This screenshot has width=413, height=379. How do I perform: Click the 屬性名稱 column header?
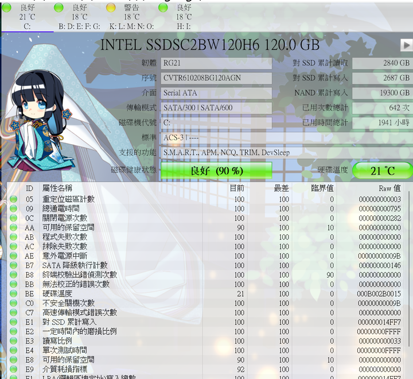(120, 188)
